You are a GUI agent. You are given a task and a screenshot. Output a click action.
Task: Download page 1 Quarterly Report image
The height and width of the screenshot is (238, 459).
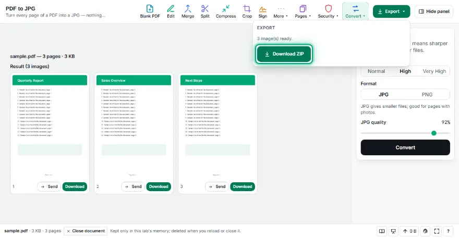coord(75,186)
